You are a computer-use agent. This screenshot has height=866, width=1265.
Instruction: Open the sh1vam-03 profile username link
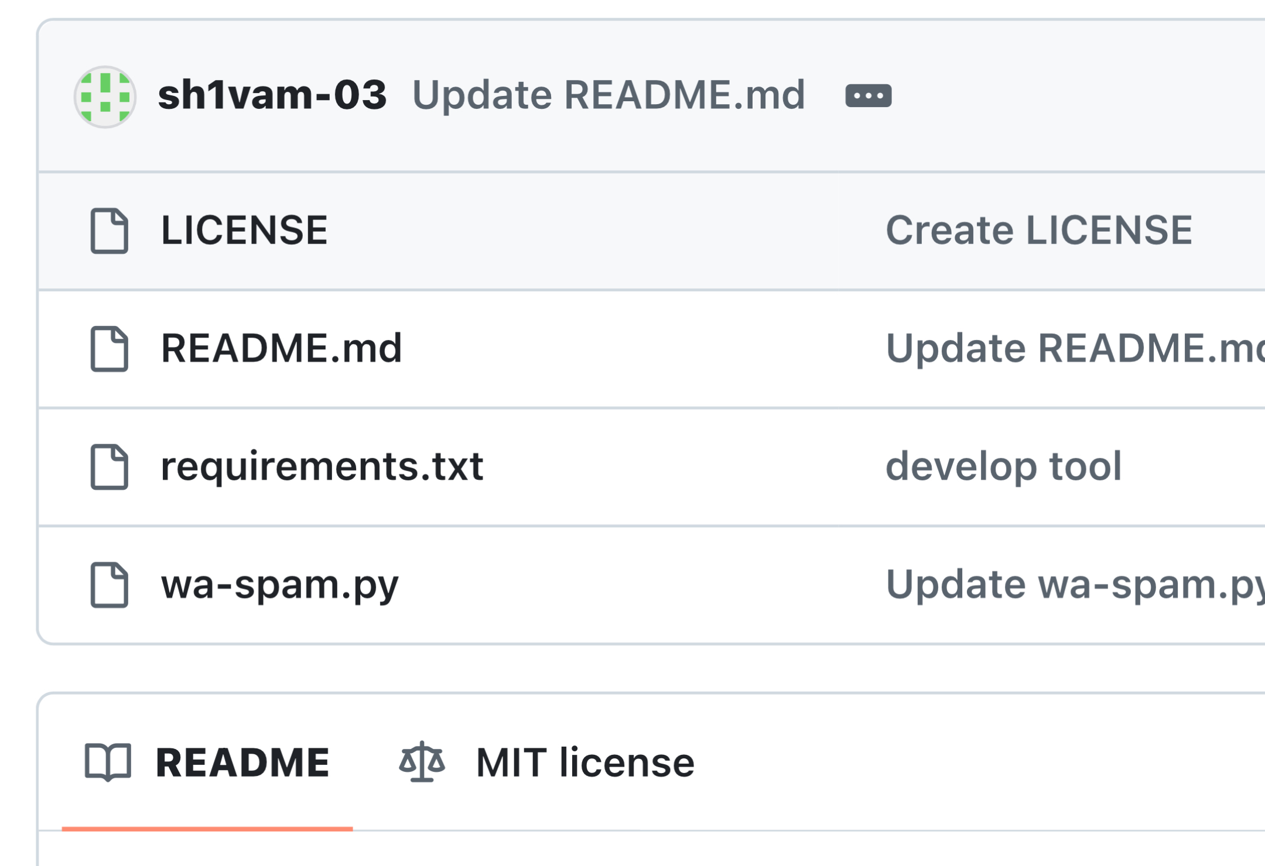[x=272, y=95]
